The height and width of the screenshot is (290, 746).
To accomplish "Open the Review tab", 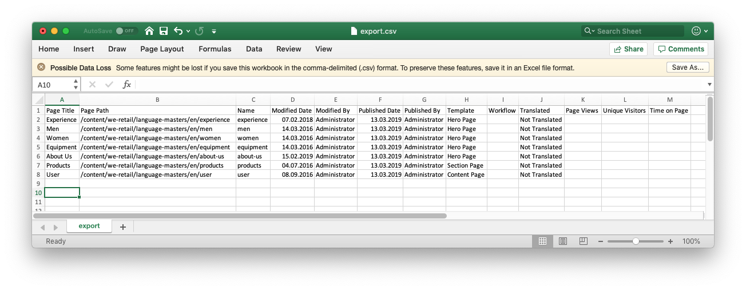I will [x=289, y=49].
